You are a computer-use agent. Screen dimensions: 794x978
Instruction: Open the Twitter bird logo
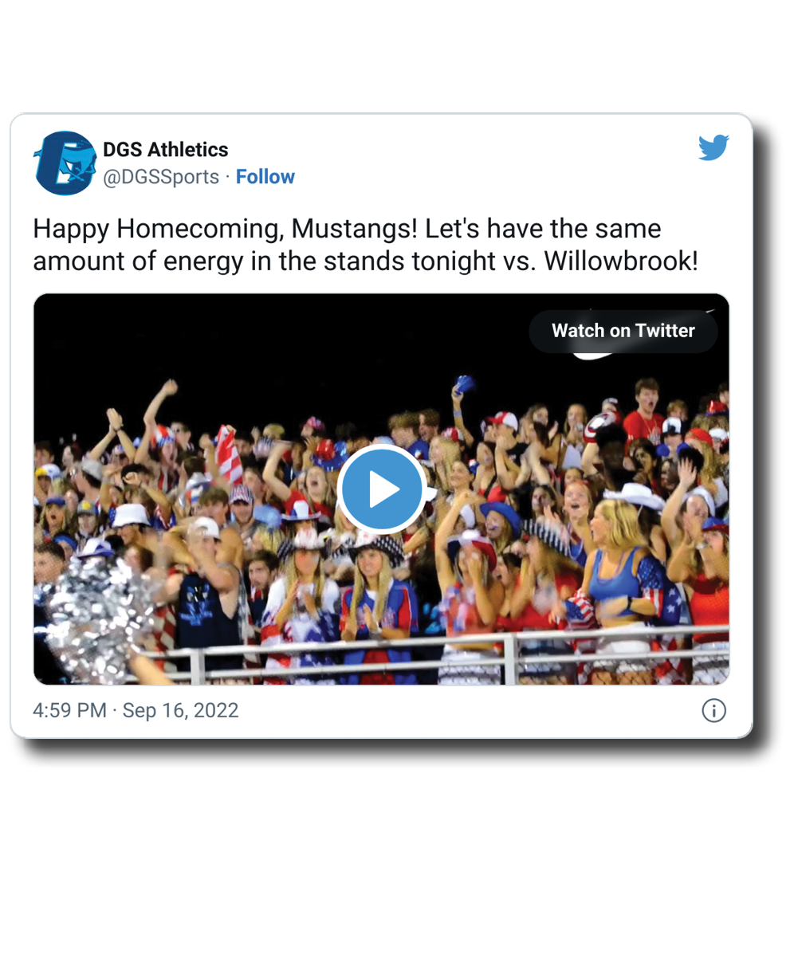(x=713, y=147)
